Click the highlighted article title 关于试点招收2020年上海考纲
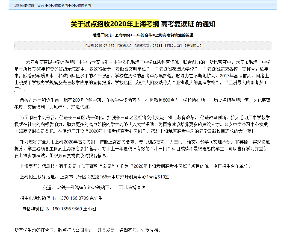 (x=115, y=24)
